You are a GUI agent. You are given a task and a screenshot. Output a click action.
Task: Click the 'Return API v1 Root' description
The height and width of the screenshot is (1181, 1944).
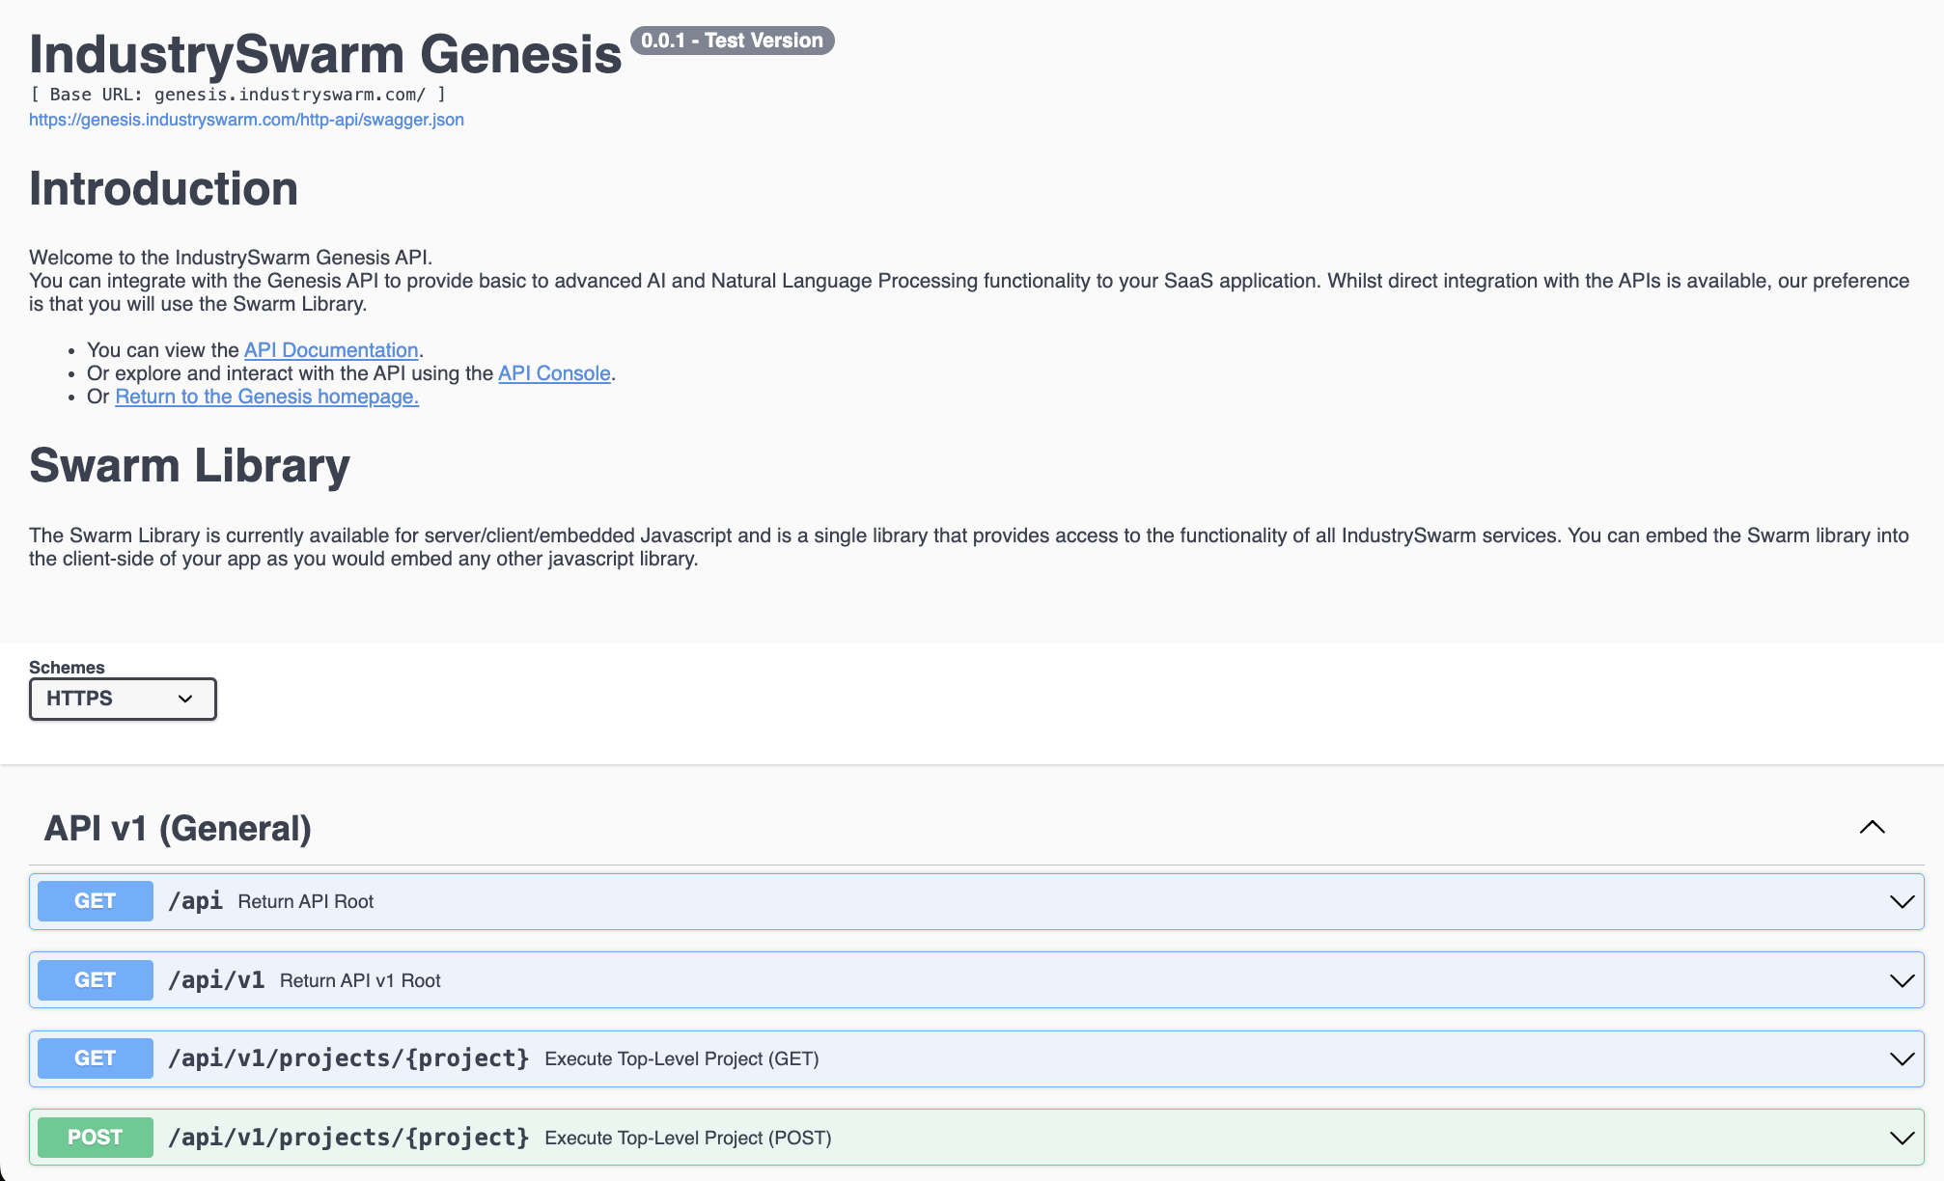pyautogui.click(x=360, y=981)
